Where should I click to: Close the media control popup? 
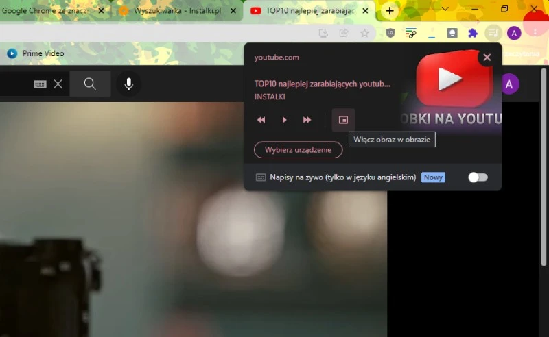[x=487, y=58]
